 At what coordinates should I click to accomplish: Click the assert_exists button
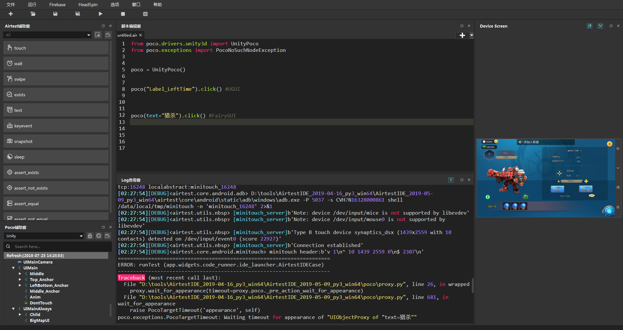56,172
